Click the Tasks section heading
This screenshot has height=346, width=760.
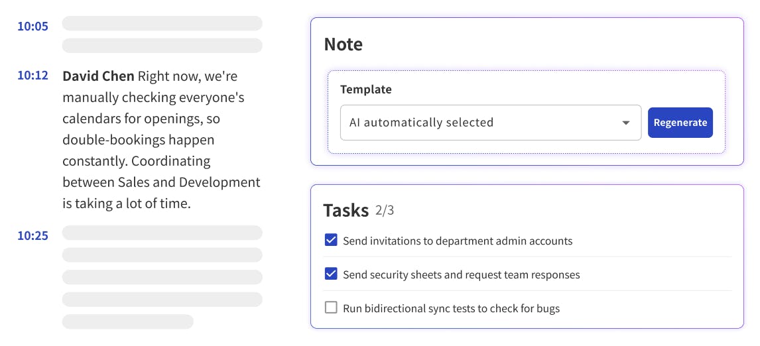(x=346, y=210)
